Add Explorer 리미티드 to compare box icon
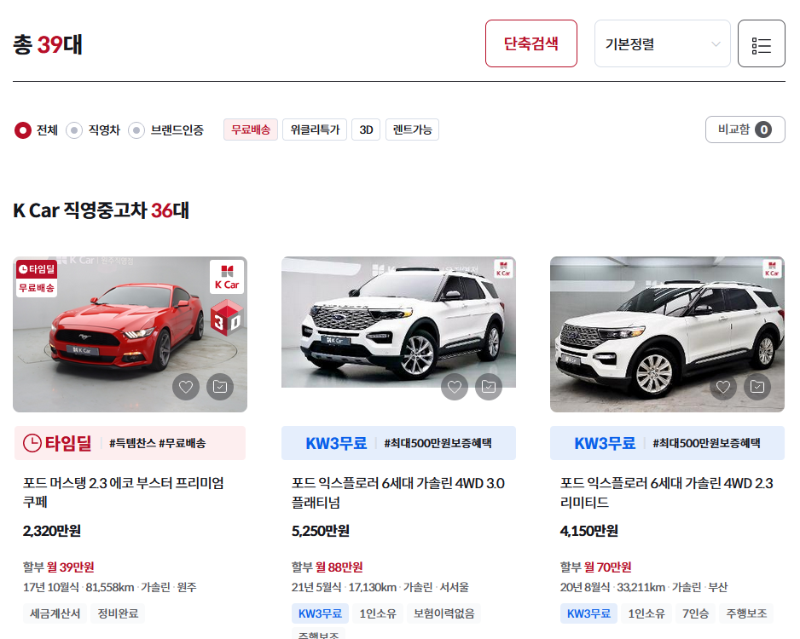Image resolution: width=800 pixels, height=639 pixels. point(757,387)
